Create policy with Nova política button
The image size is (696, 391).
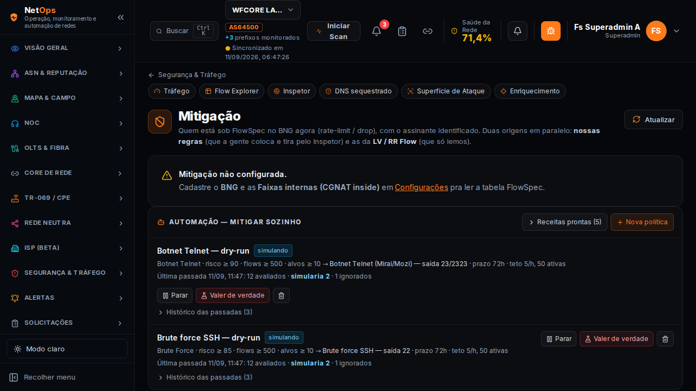point(642,222)
